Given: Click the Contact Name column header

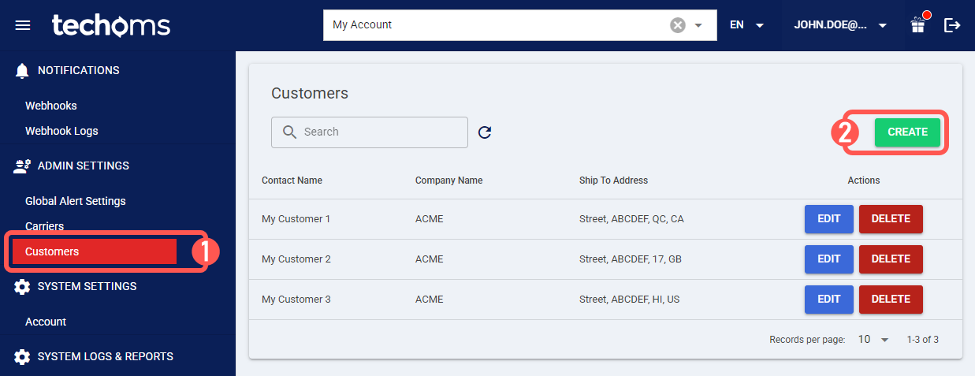Looking at the screenshot, I should click(292, 181).
